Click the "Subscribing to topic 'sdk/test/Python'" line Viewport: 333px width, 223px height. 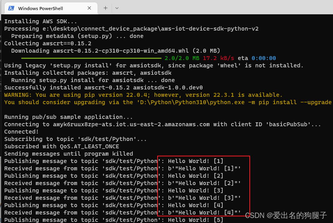click(x=76, y=139)
